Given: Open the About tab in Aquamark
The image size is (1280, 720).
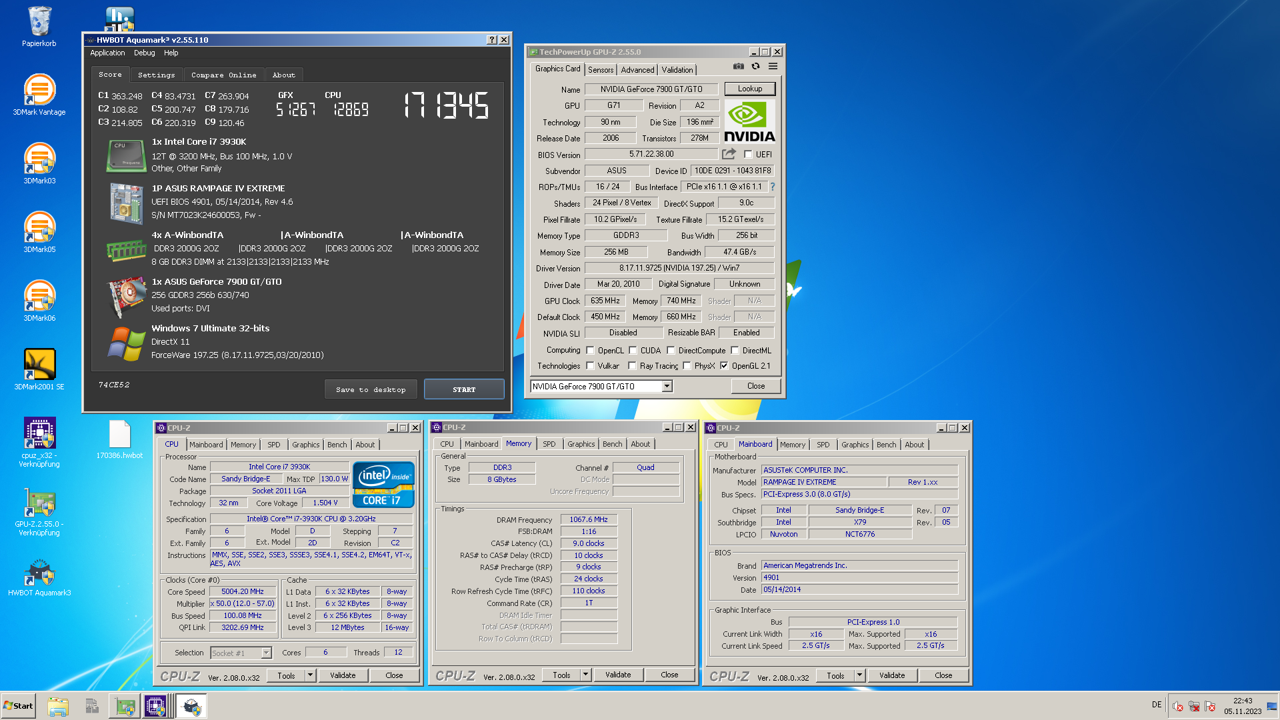Looking at the screenshot, I should pyautogui.click(x=283, y=75).
